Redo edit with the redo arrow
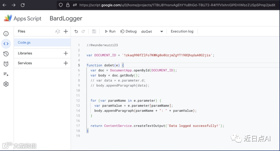 click(x=83, y=31)
